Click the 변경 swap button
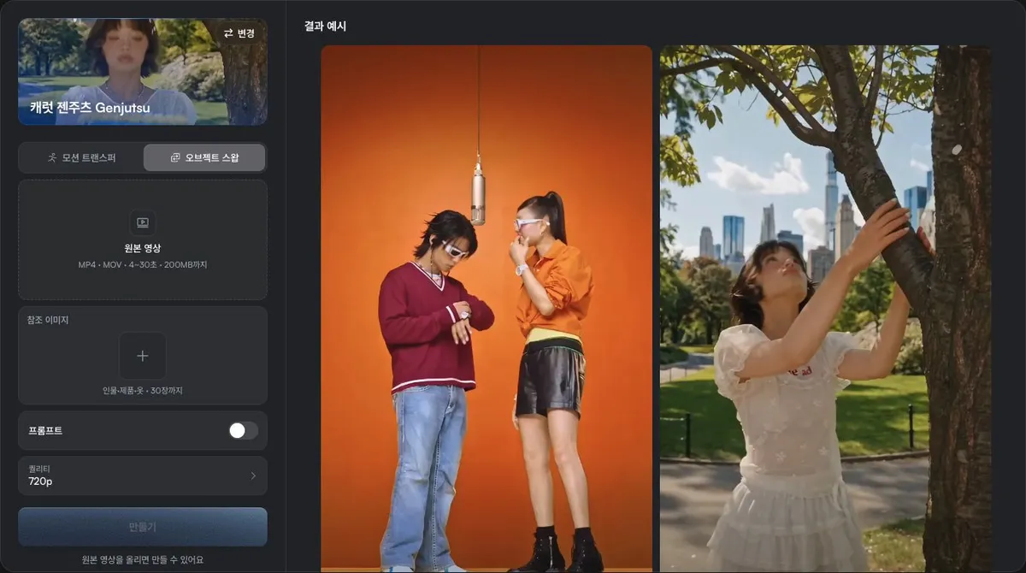 pyautogui.click(x=239, y=33)
